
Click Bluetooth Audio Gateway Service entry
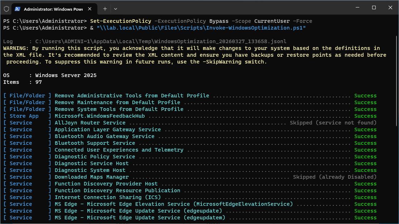tap(104, 136)
